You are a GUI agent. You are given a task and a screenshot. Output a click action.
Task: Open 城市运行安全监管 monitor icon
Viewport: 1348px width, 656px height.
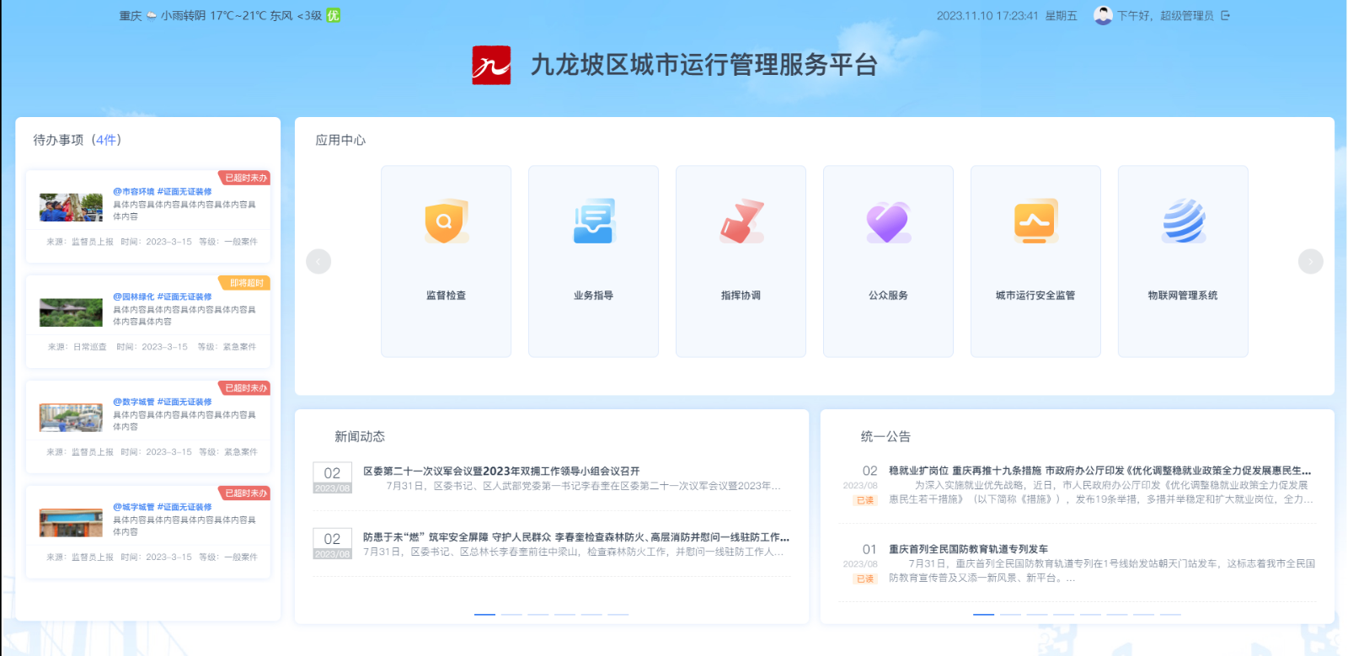1035,222
